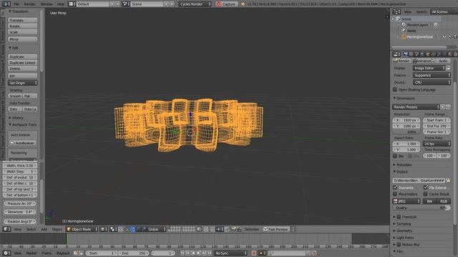Open Device CPU dropdown
The height and width of the screenshot is (257, 458).
pyautogui.click(x=432, y=83)
